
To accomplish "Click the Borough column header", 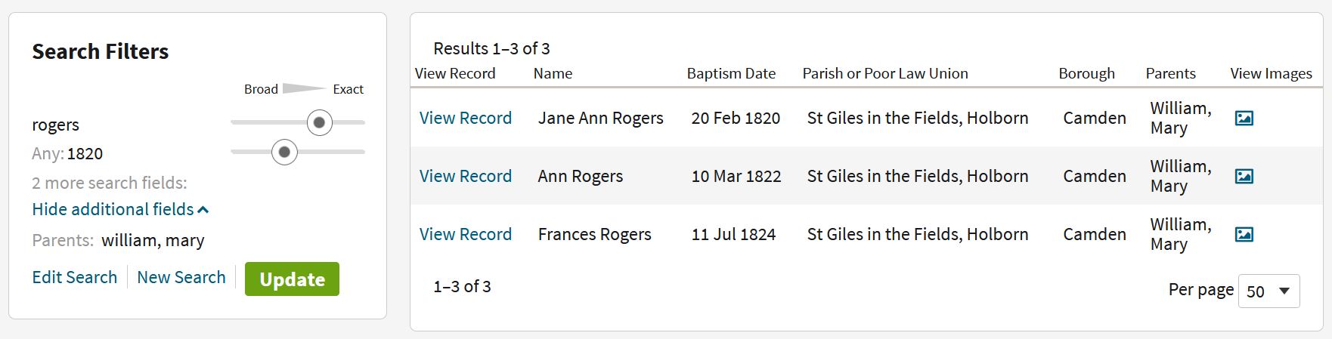I will (x=1086, y=74).
